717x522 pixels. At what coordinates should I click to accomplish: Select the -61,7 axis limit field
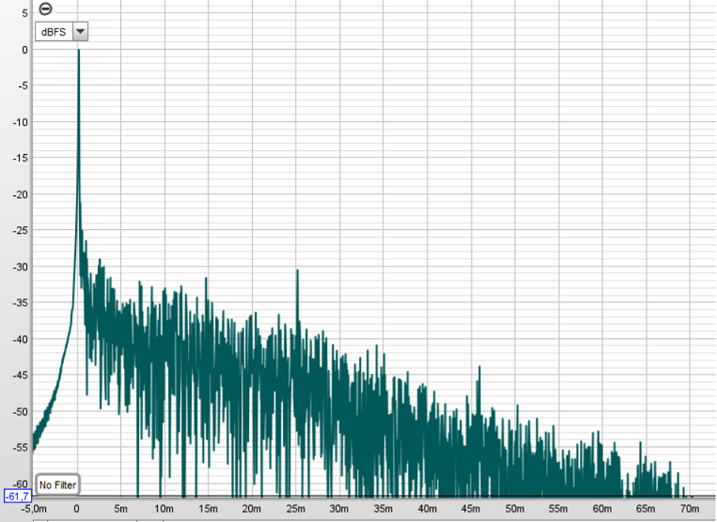pyautogui.click(x=18, y=496)
